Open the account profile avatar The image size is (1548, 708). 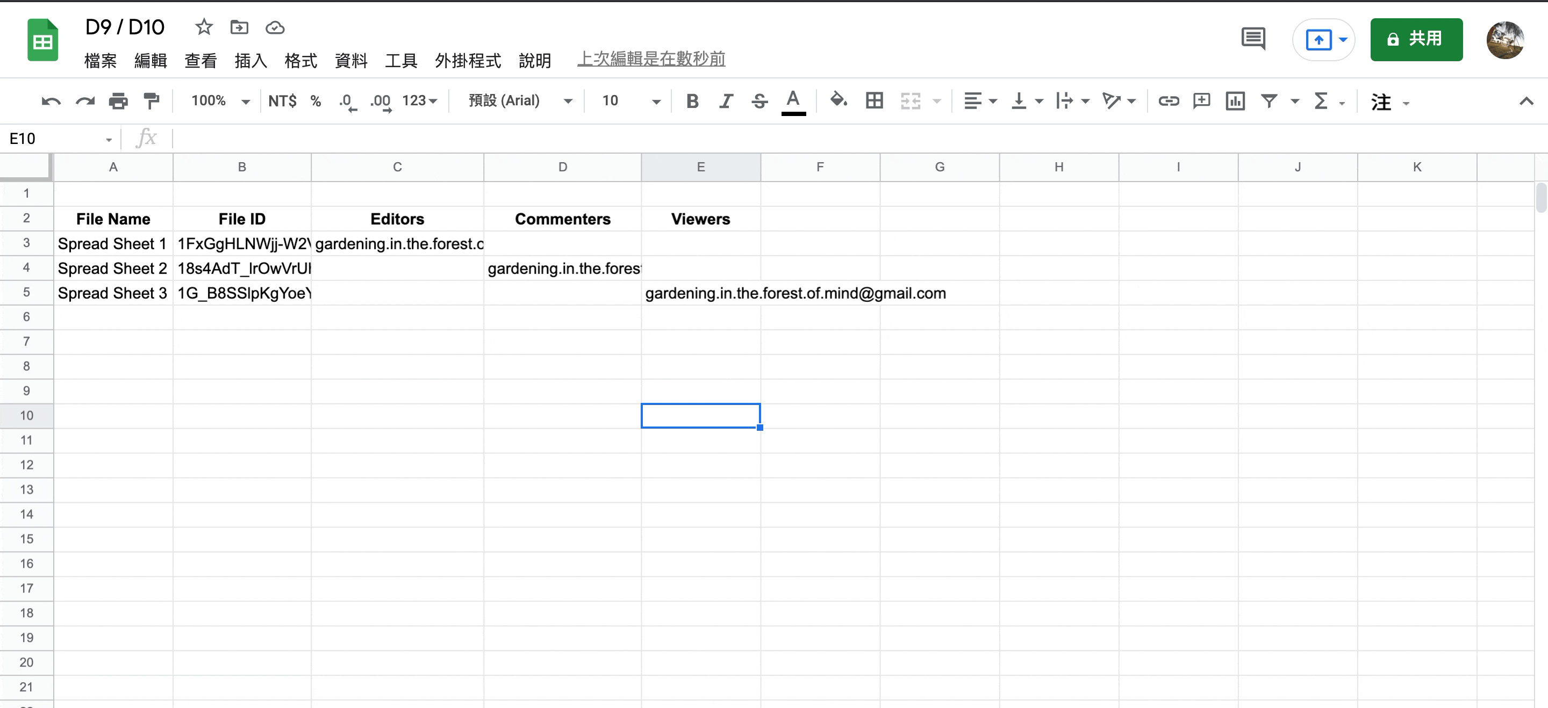[1505, 40]
